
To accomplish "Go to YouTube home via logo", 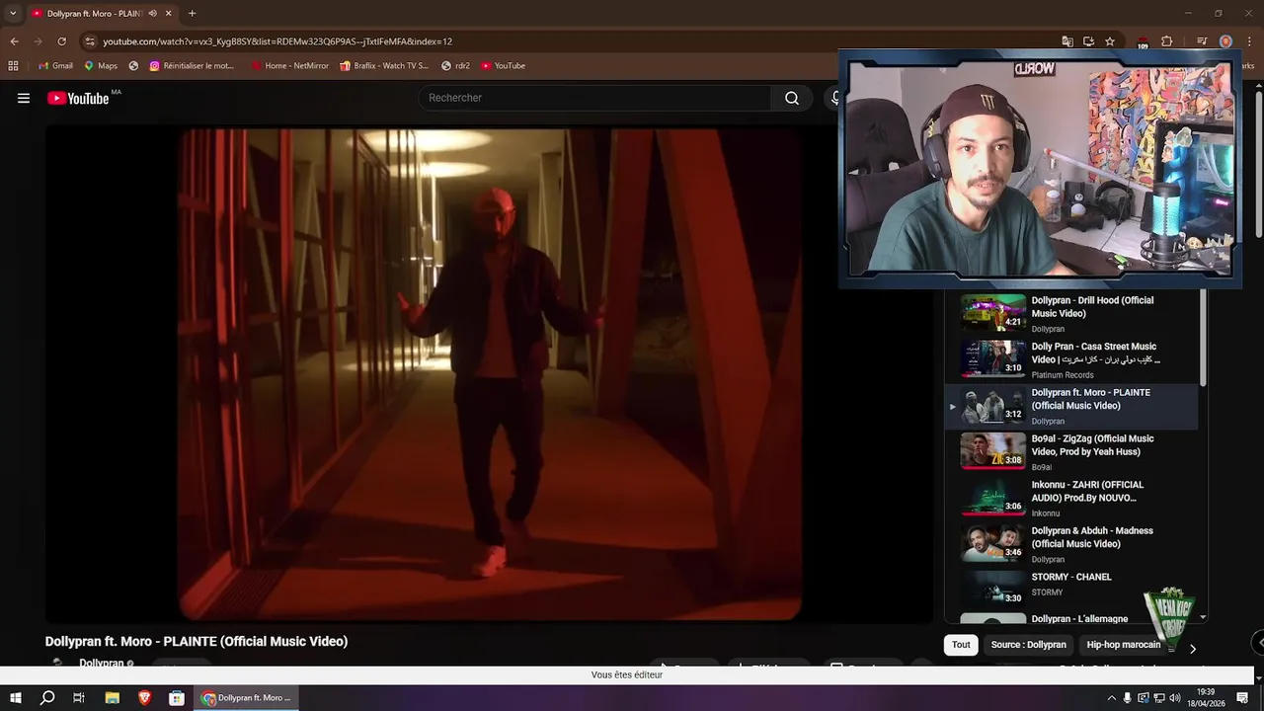I will point(78,98).
